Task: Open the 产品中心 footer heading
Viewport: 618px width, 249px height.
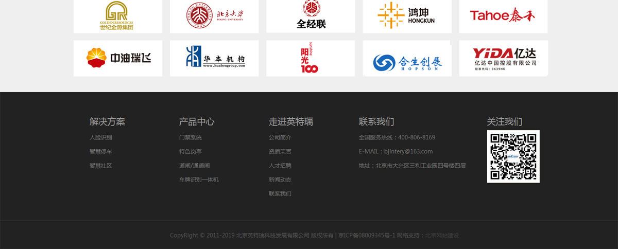Action: 197,122
